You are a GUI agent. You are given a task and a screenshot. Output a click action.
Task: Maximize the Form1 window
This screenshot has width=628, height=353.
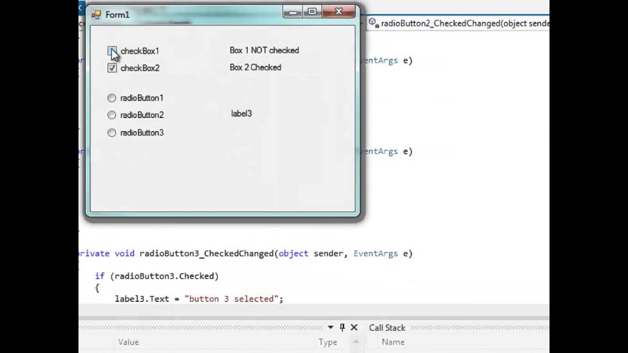tap(312, 12)
